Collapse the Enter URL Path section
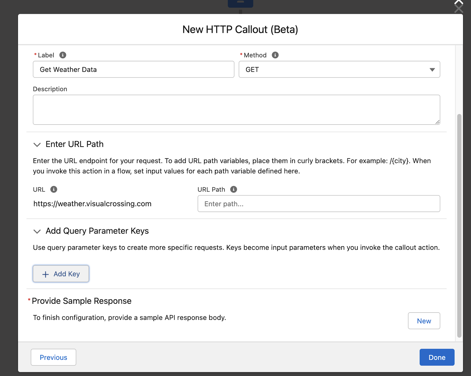This screenshot has height=376, width=471. pos(37,145)
